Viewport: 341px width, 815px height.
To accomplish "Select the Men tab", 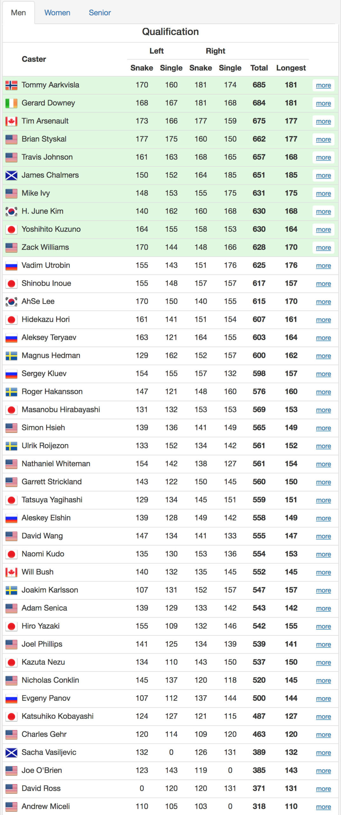I will click(18, 13).
